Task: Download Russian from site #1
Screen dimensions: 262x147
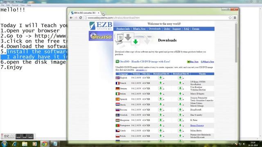Action: click(x=160, y=109)
